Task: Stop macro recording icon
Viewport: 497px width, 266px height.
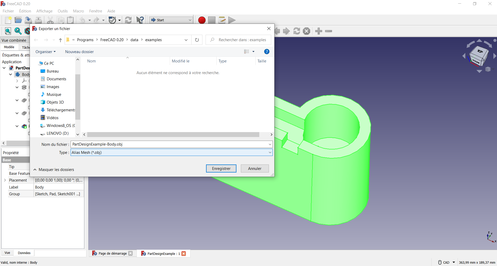Action: coord(212,20)
